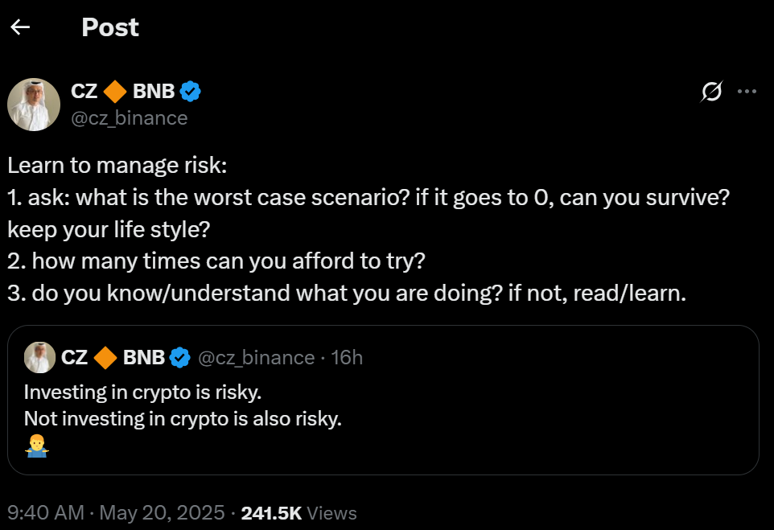
Task: Click the 9:40 AM May 20, 2025 timestamp
Action: click(116, 512)
